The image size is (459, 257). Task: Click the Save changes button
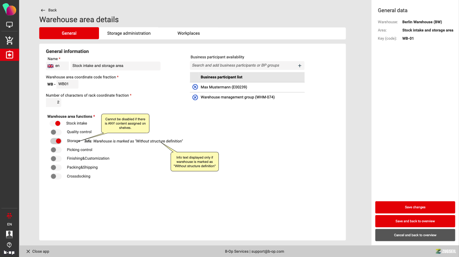coord(415,207)
